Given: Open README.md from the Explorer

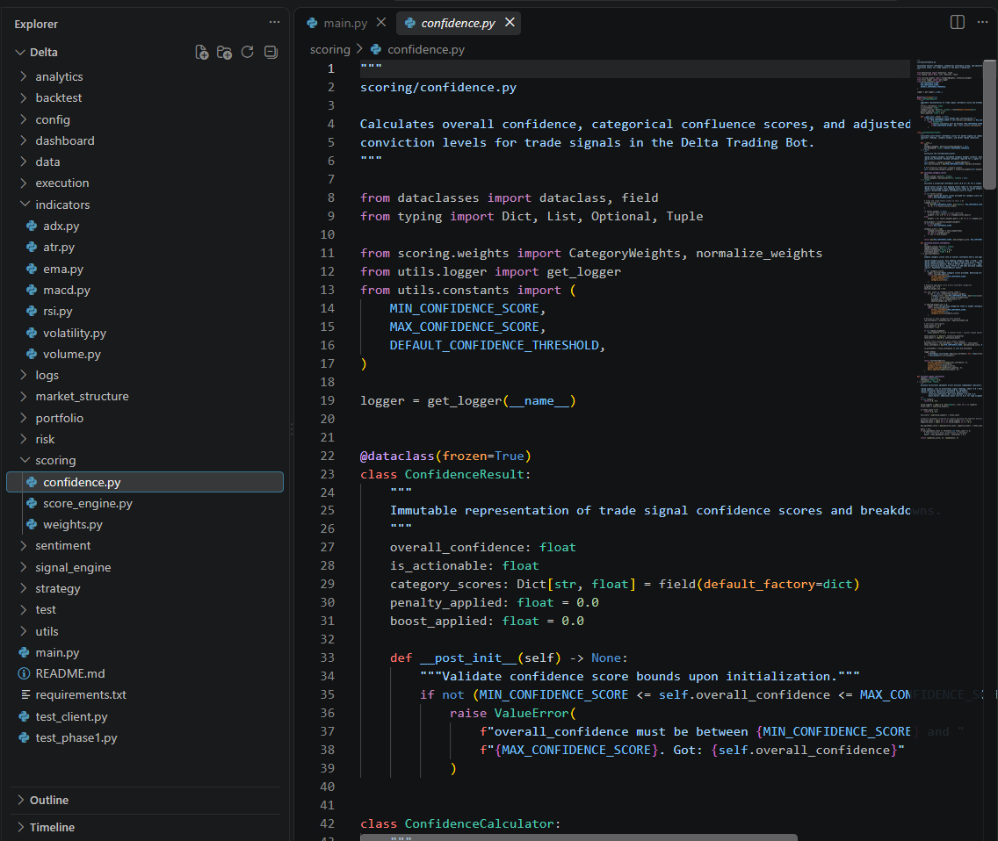Looking at the screenshot, I should 70,673.
